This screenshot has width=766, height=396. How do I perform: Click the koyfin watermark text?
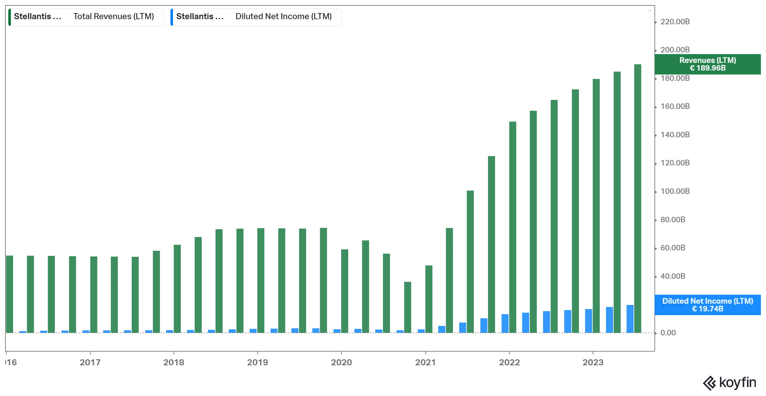pyautogui.click(x=737, y=382)
